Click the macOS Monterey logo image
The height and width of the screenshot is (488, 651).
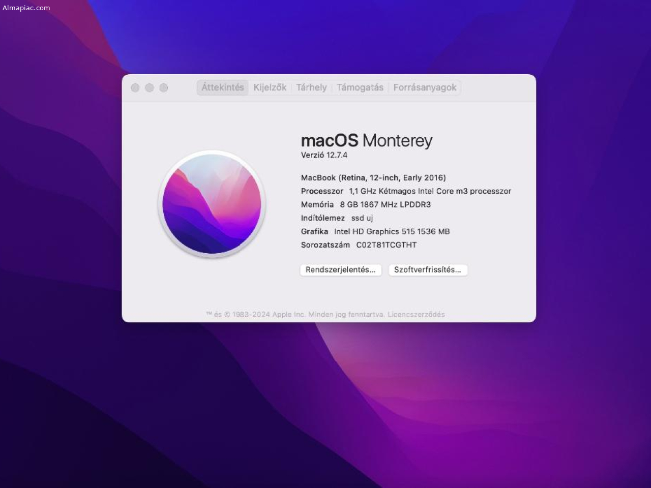coord(212,204)
